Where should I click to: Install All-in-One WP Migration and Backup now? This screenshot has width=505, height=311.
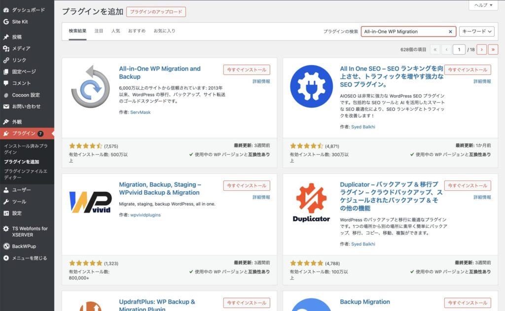(x=247, y=70)
